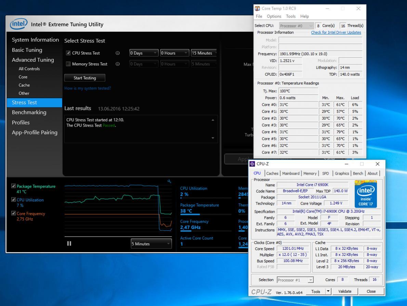Open Core Temp Help menu
This screenshot has width=407, height=306.
(x=304, y=16)
